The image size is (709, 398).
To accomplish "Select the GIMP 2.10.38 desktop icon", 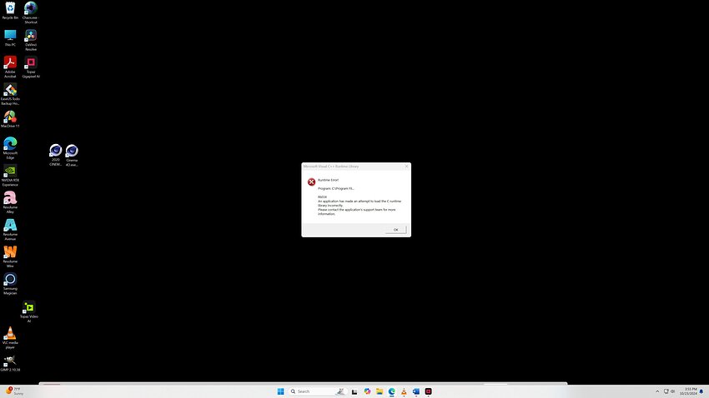I will point(10,363).
